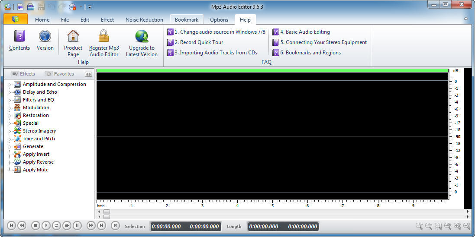Expand the Filters and EQ node
Screen dimensions: 475x237
pyautogui.click(x=10, y=100)
